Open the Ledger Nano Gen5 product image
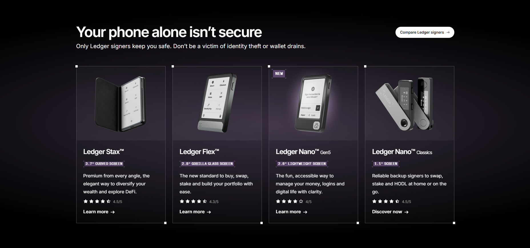Viewport: 530px width, 248px height. click(x=313, y=104)
